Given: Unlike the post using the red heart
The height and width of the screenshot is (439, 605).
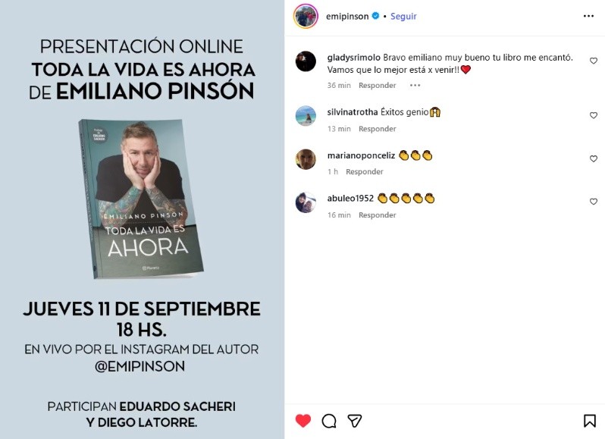Looking at the screenshot, I should coord(303,421).
